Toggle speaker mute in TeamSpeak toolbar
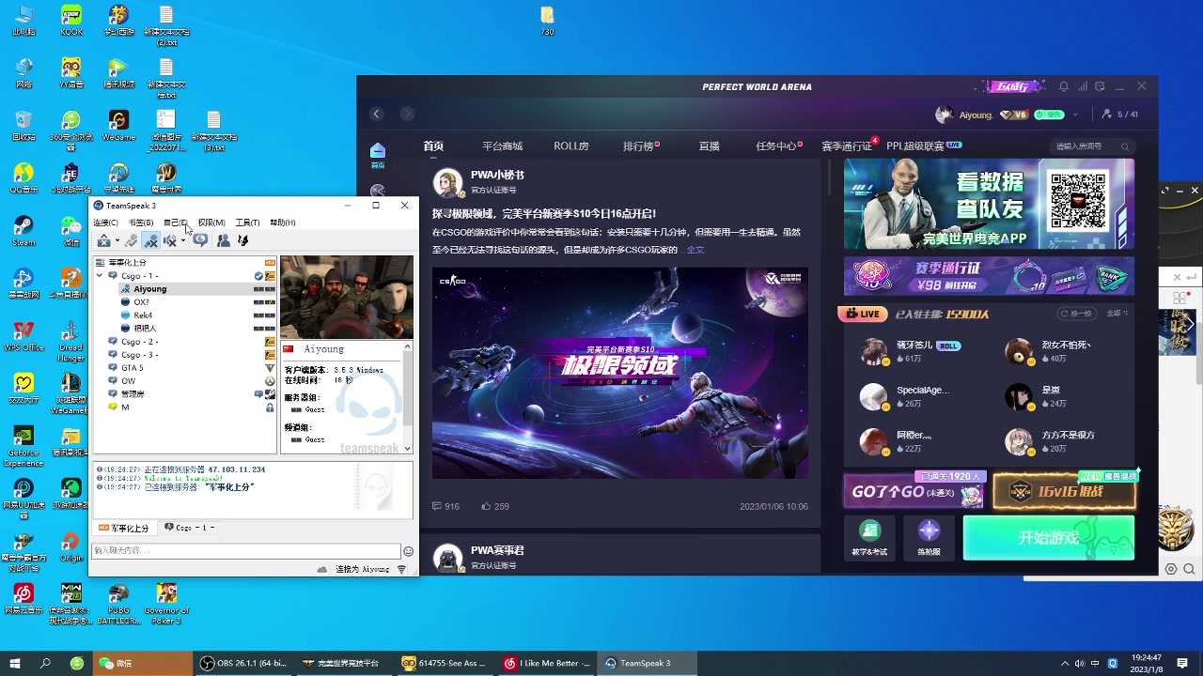The width and height of the screenshot is (1203, 676). pos(170,241)
